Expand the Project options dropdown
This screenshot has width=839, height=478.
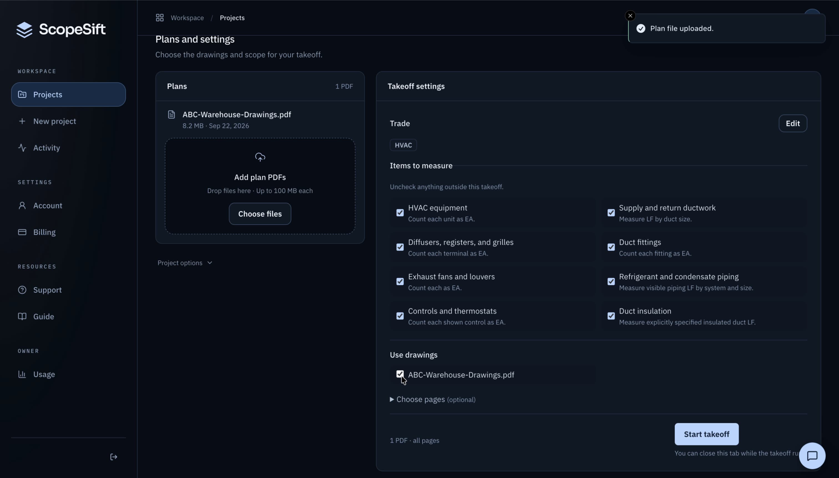(x=185, y=263)
